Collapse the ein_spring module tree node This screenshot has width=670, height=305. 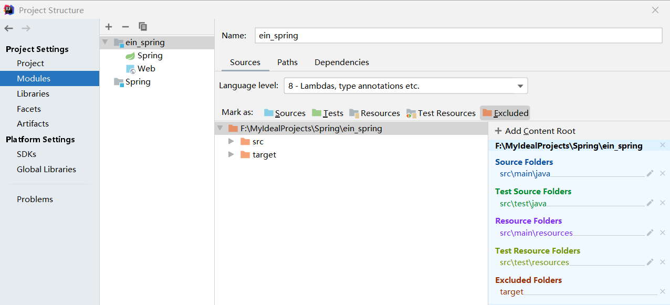105,43
